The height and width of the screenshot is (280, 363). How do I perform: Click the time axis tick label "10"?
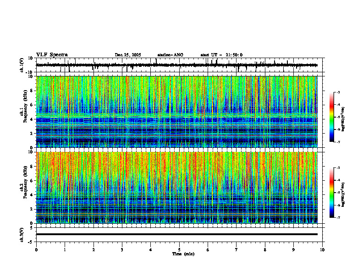click(322, 250)
